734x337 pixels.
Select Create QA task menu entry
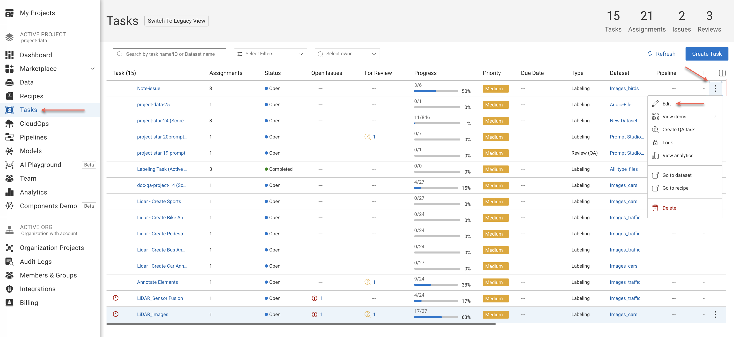point(685,130)
